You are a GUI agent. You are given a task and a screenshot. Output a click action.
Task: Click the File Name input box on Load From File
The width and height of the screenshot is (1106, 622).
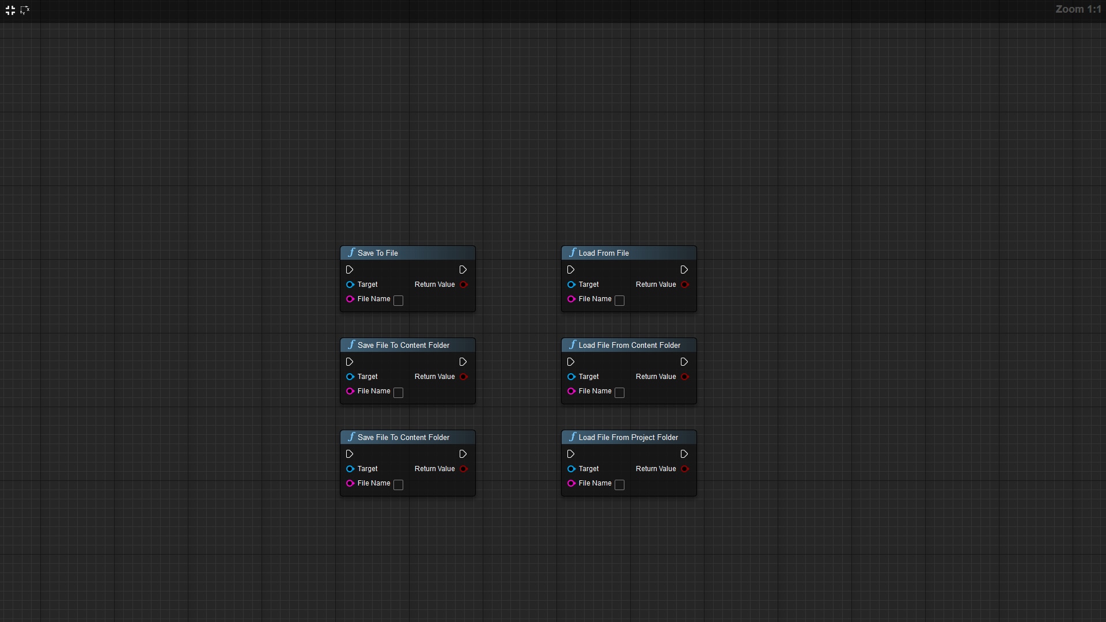(x=619, y=301)
